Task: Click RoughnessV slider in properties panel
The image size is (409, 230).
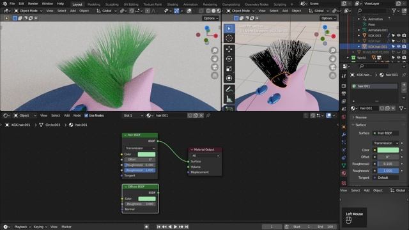Action: [x=388, y=171]
